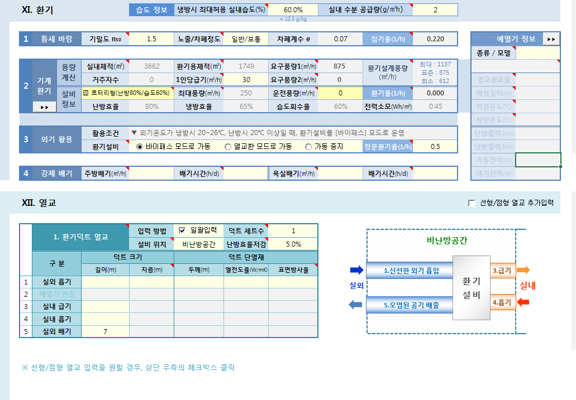Select 바이패스 모드로 가동 radio button
The width and height of the screenshot is (576, 400).
click(x=140, y=147)
